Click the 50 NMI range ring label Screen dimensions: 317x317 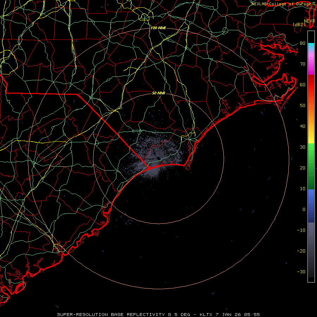[x=158, y=93]
